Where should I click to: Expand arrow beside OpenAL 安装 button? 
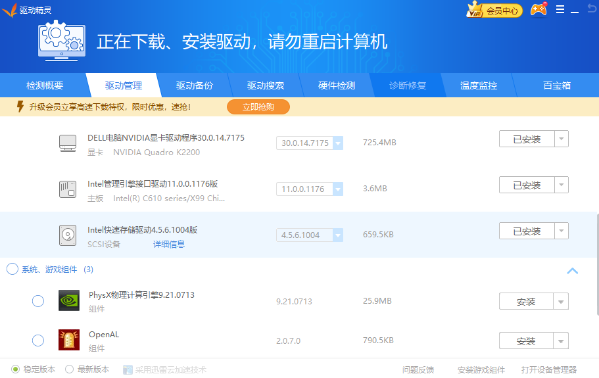(x=561, y=341)
